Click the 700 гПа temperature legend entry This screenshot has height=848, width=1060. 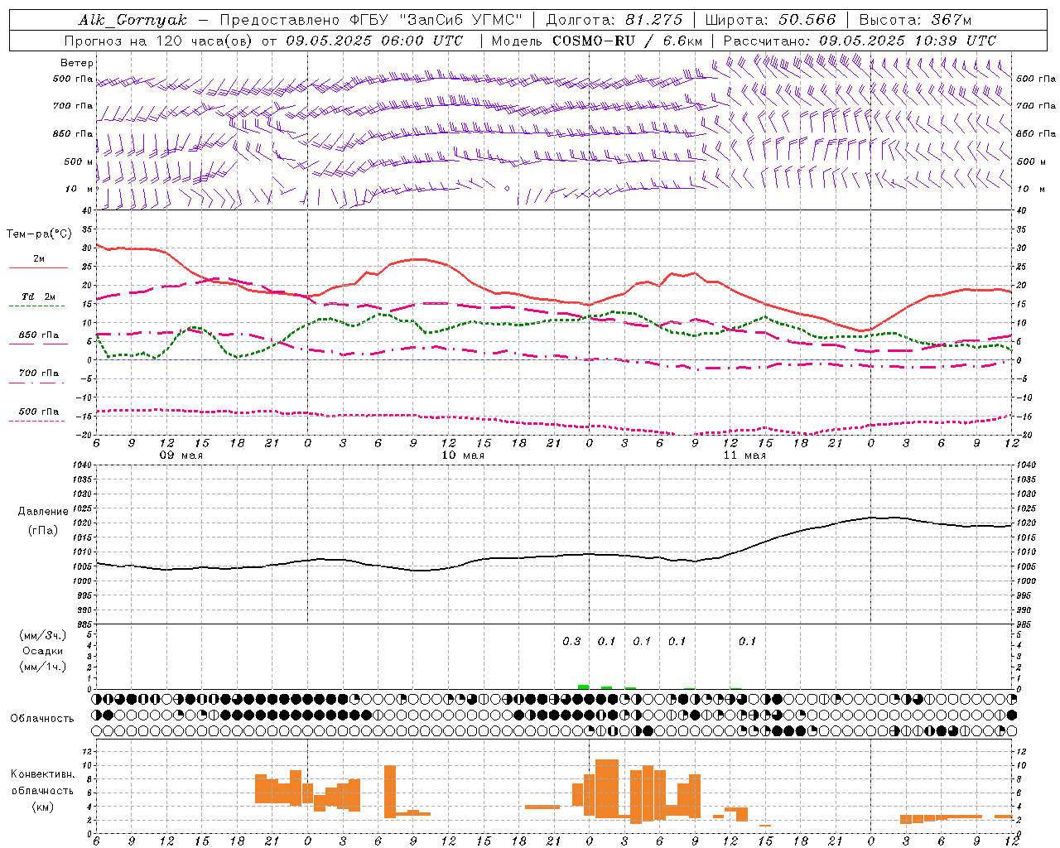coord(39,373)
